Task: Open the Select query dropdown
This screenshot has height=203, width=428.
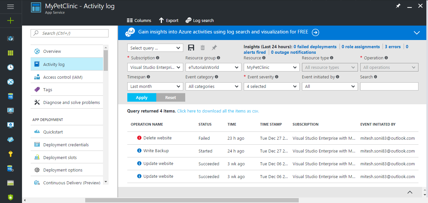Action: coord(155,48)
